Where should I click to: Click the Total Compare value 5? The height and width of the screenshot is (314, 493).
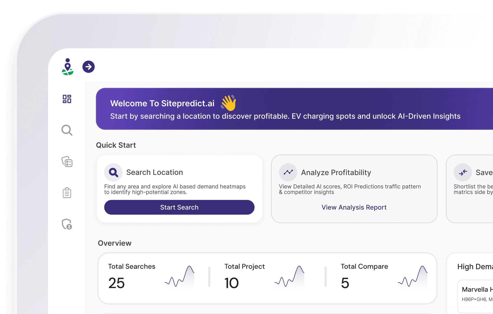[x=345, y=283]
